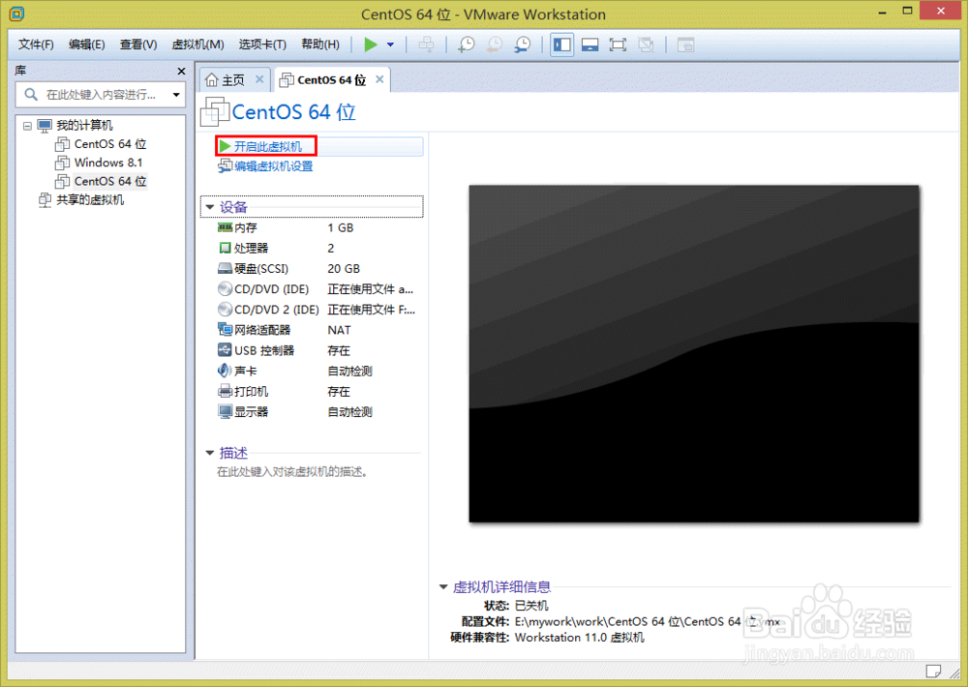This screenshot has width=968, height=687.
Task: Click the 声卡 sound card icon
Action: 225,371
